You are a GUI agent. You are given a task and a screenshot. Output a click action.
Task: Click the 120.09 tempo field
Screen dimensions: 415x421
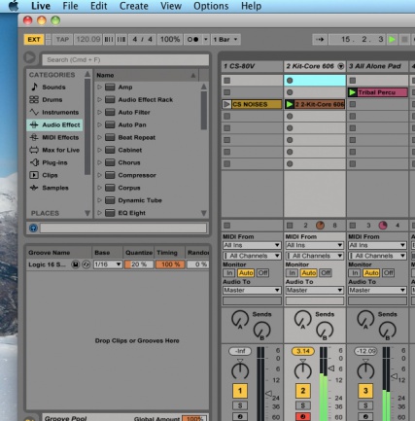pos(88,40)
